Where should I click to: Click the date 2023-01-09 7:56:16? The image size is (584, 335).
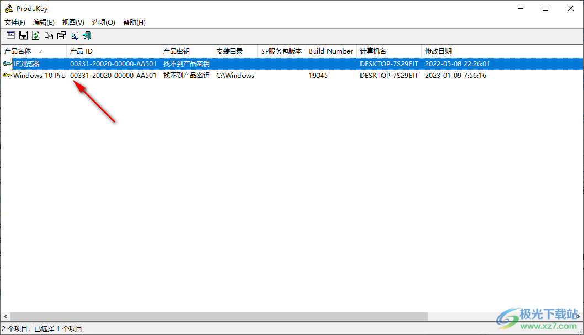point(455,75)
